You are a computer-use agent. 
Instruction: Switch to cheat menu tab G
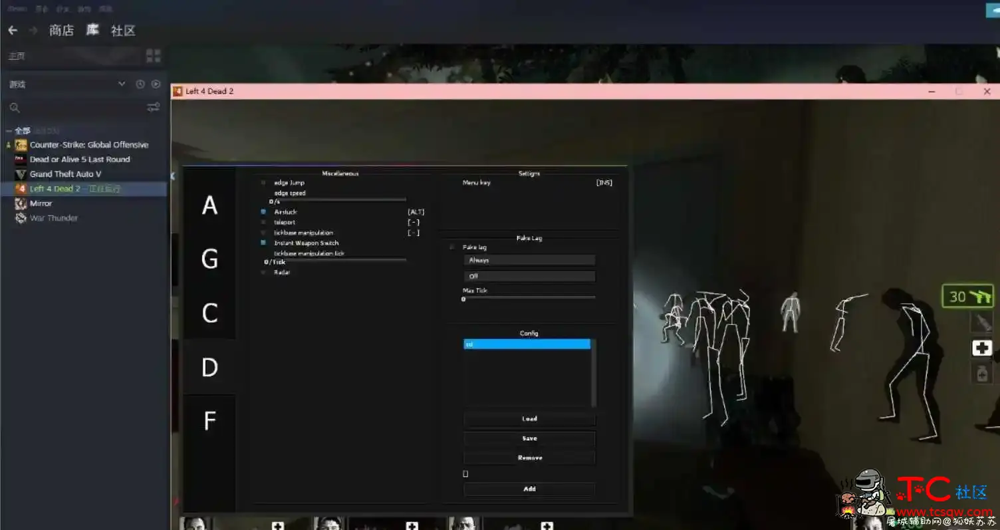pyautogui.click(x=209, y=259)
